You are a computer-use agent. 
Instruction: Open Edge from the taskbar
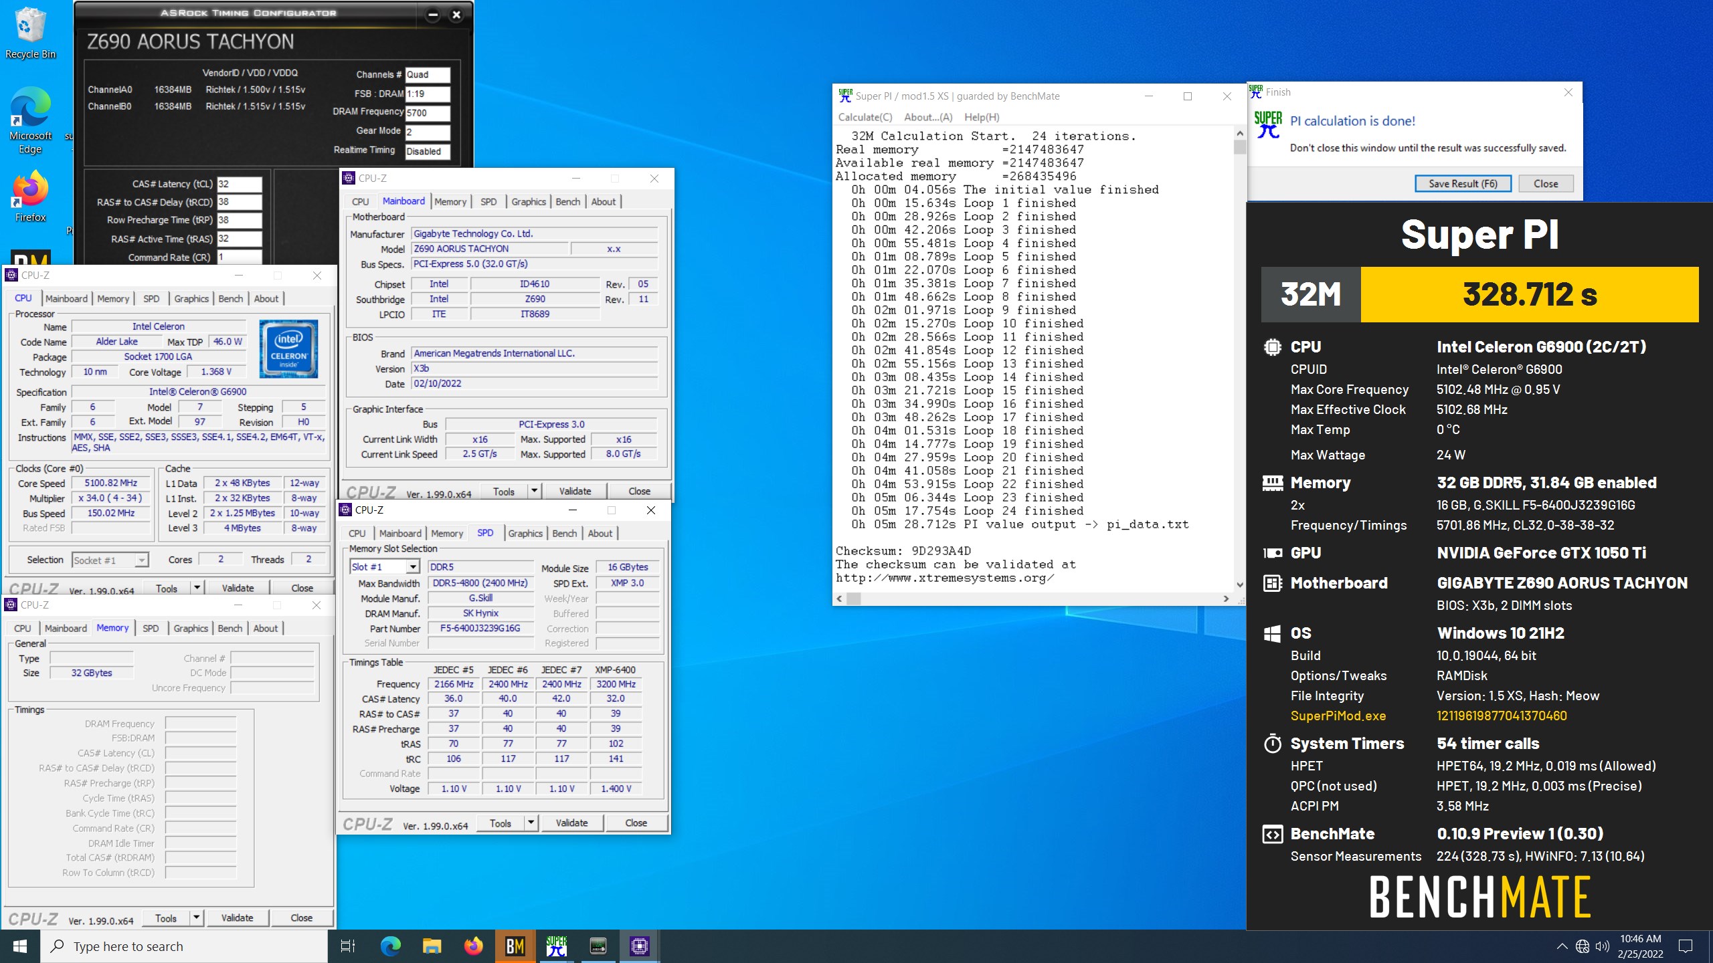(x=390, y=946)
